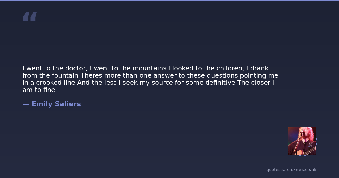The width and height of the screenshot is (339, 178).
Task: Click the word "definitive" in the quote
Action: pyautogui.click(x=218, y=83)
